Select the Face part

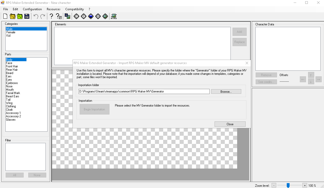(x=9, y=63)
